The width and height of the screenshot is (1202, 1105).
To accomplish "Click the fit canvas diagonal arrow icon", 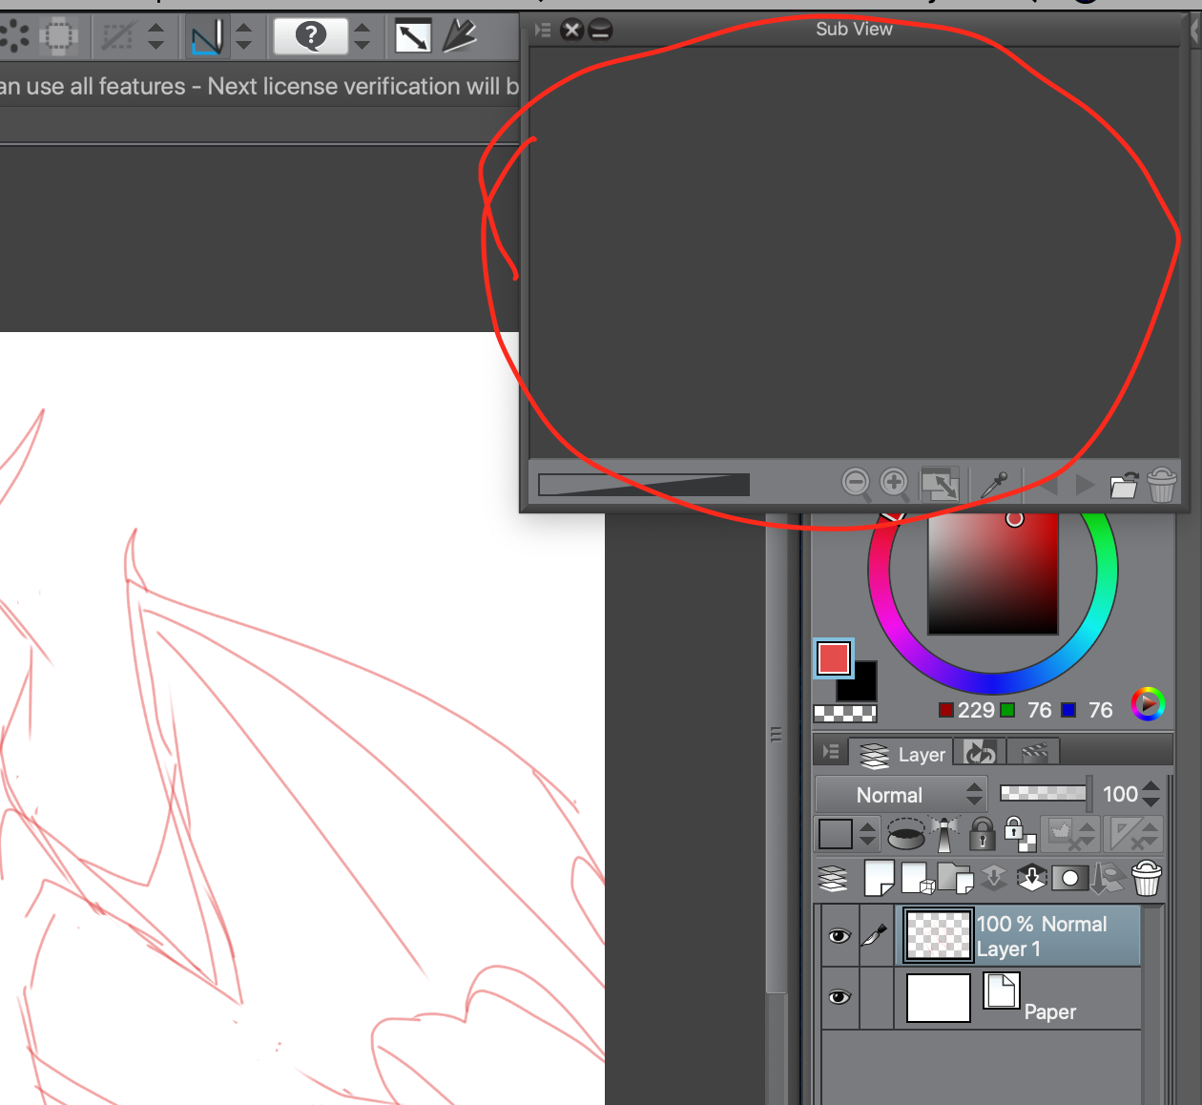I will [x=413, y=37].
